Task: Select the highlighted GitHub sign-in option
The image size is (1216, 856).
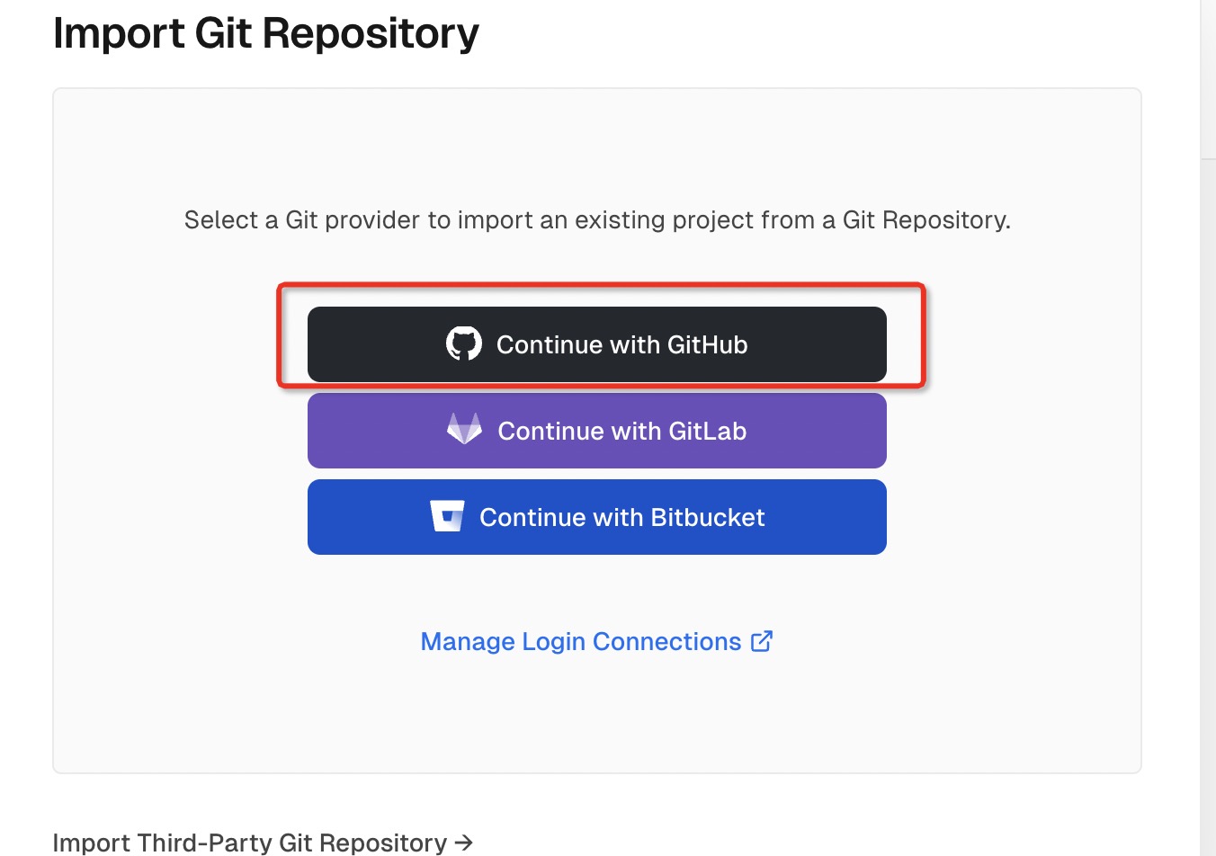Action: [596, 344]
